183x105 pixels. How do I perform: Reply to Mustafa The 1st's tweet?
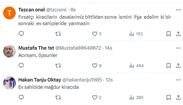[x=21, y=65]
